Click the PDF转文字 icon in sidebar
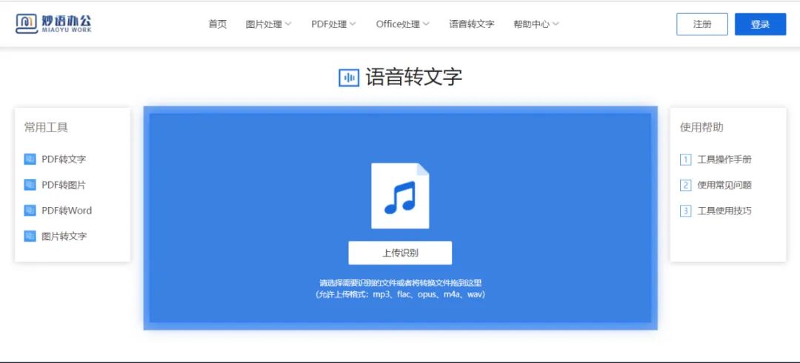This screenshot has height=363, width=800. 30,160
